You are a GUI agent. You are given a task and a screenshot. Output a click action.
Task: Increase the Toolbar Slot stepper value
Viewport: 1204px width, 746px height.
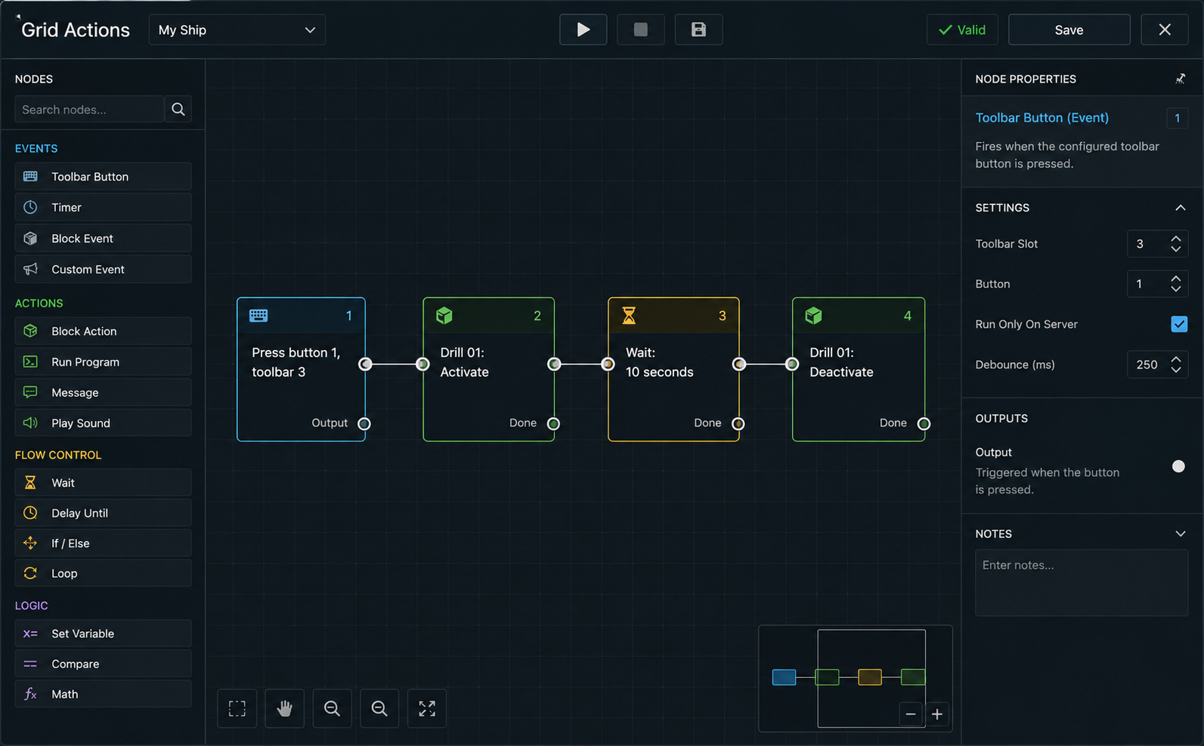[1176, 239]
